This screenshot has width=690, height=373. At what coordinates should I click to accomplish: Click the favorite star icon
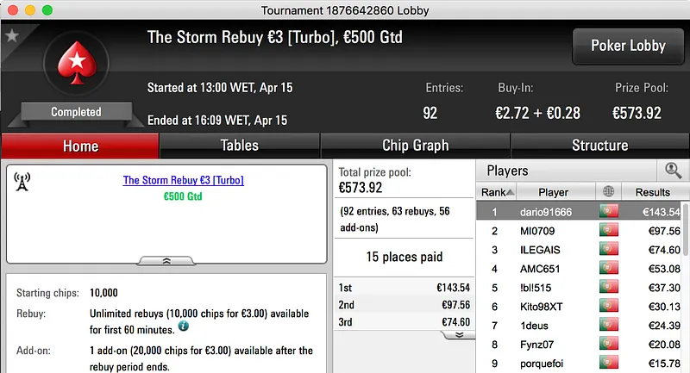pos(12,36)
